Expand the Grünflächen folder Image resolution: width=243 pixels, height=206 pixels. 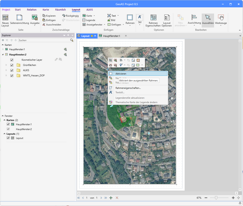(6, 65)
